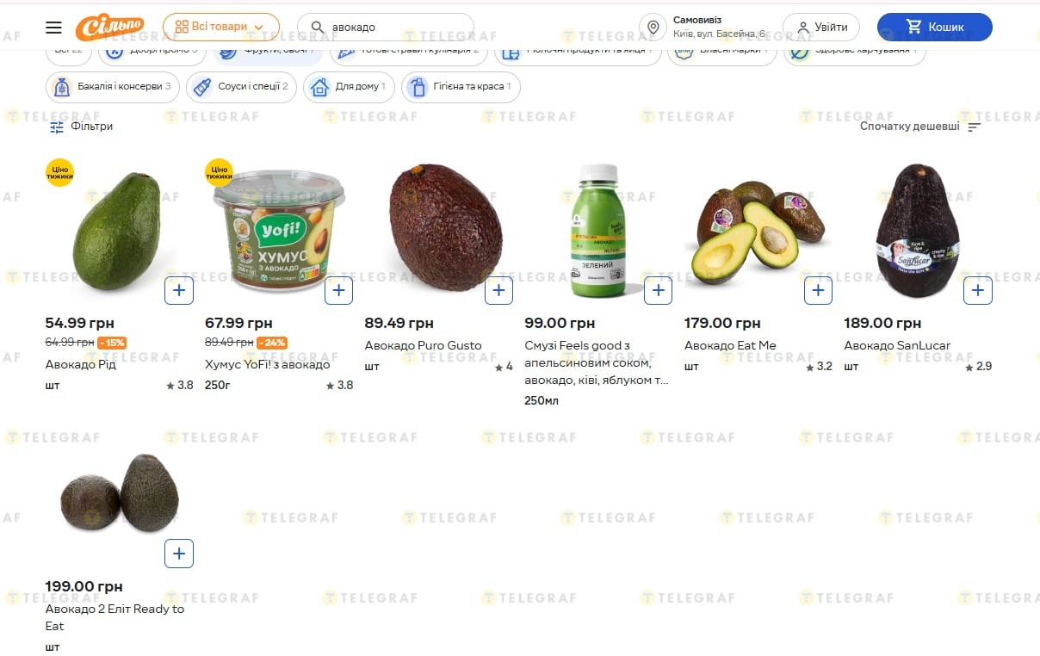The height and width of the screenshot is (656, 1040).
Task: Open the Кошик cart button
Action: pyautogui.click(x=935, y=27)
